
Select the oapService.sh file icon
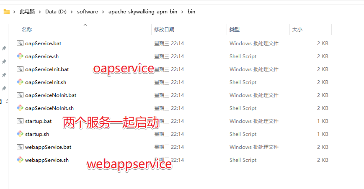coord(20,56)
